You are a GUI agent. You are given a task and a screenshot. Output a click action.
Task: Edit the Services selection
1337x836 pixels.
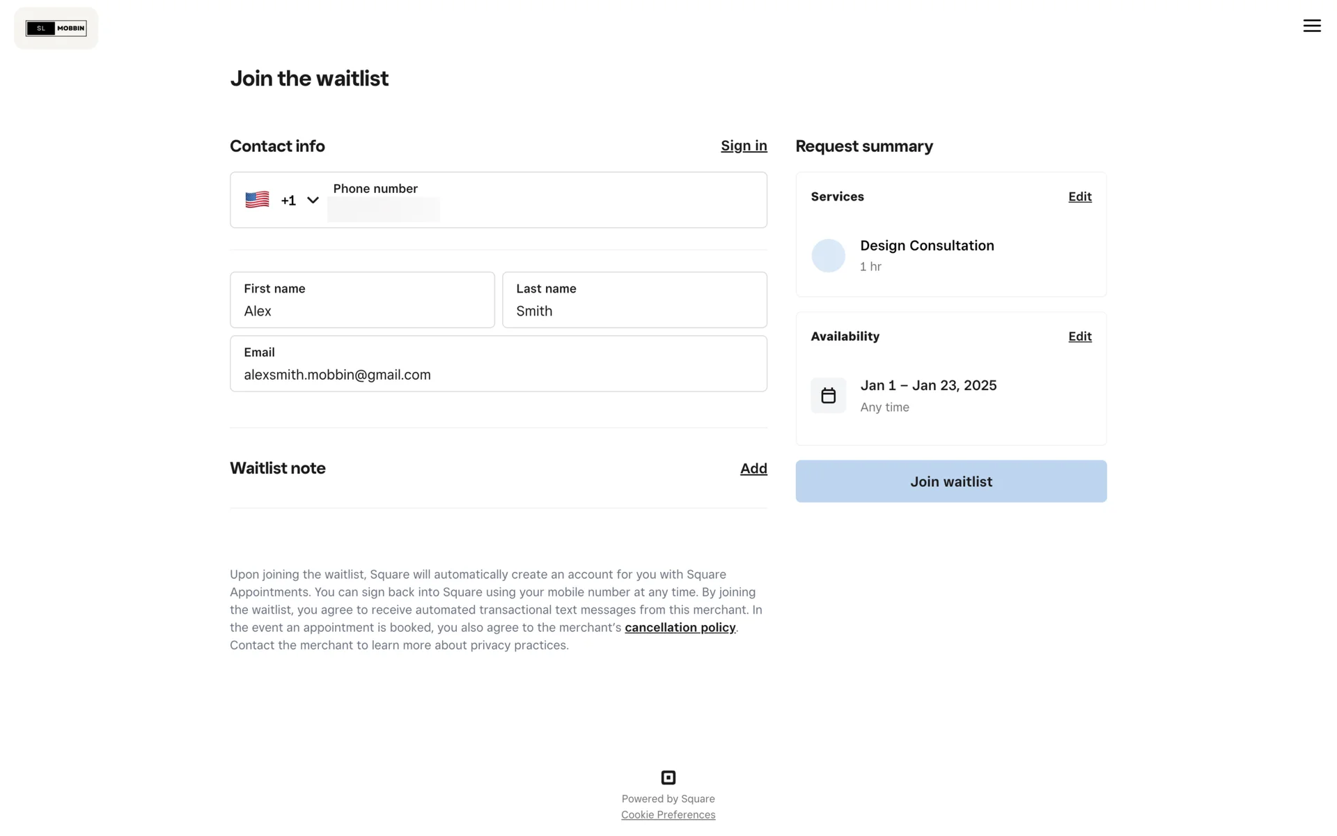(1079, 196)
